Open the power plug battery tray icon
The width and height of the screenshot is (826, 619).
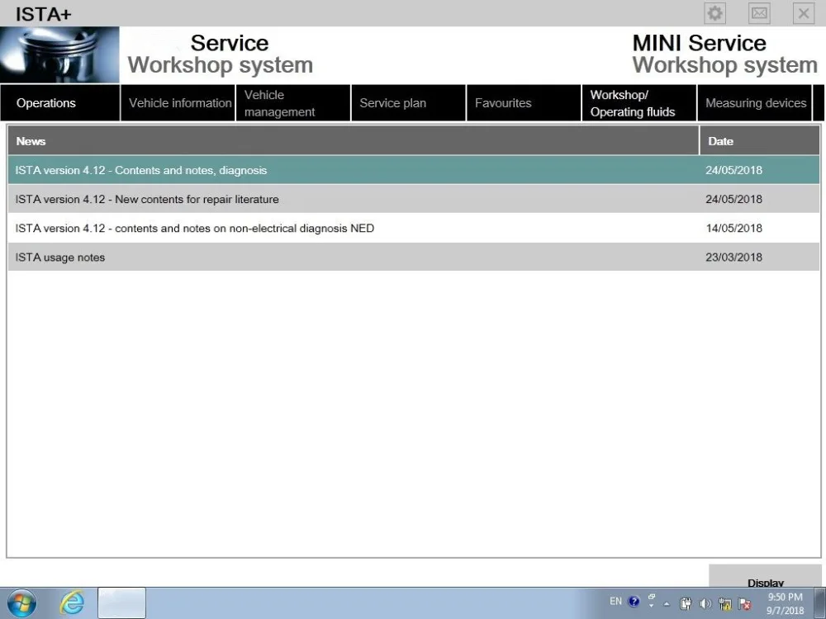[686, 604]
